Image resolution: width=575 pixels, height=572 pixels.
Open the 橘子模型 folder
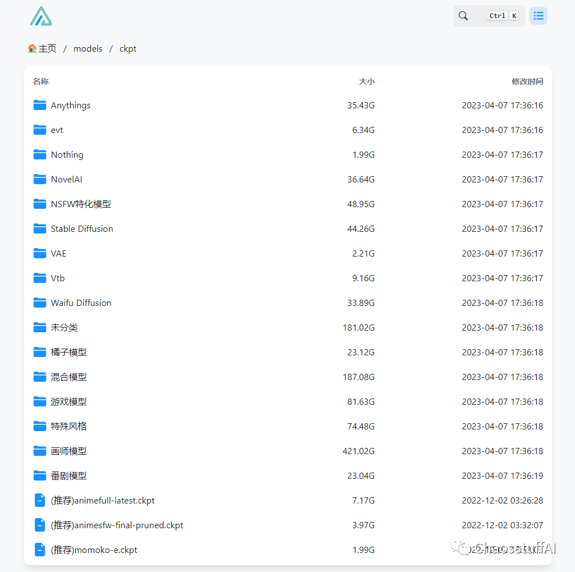[287, 352]
